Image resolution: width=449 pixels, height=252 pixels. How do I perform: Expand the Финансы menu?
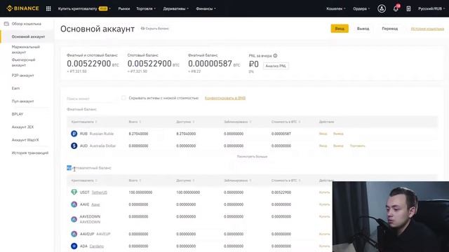pyautogui.click(x=206, y=8)
